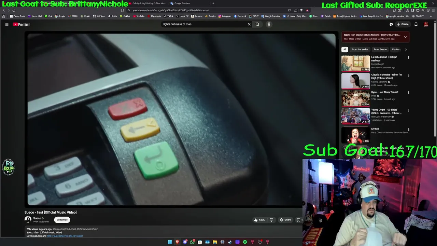The width and height of the screenshot is (437, 246).
Task: Open options for Claudia Valentina video
Action: click(x=409, y=75)
